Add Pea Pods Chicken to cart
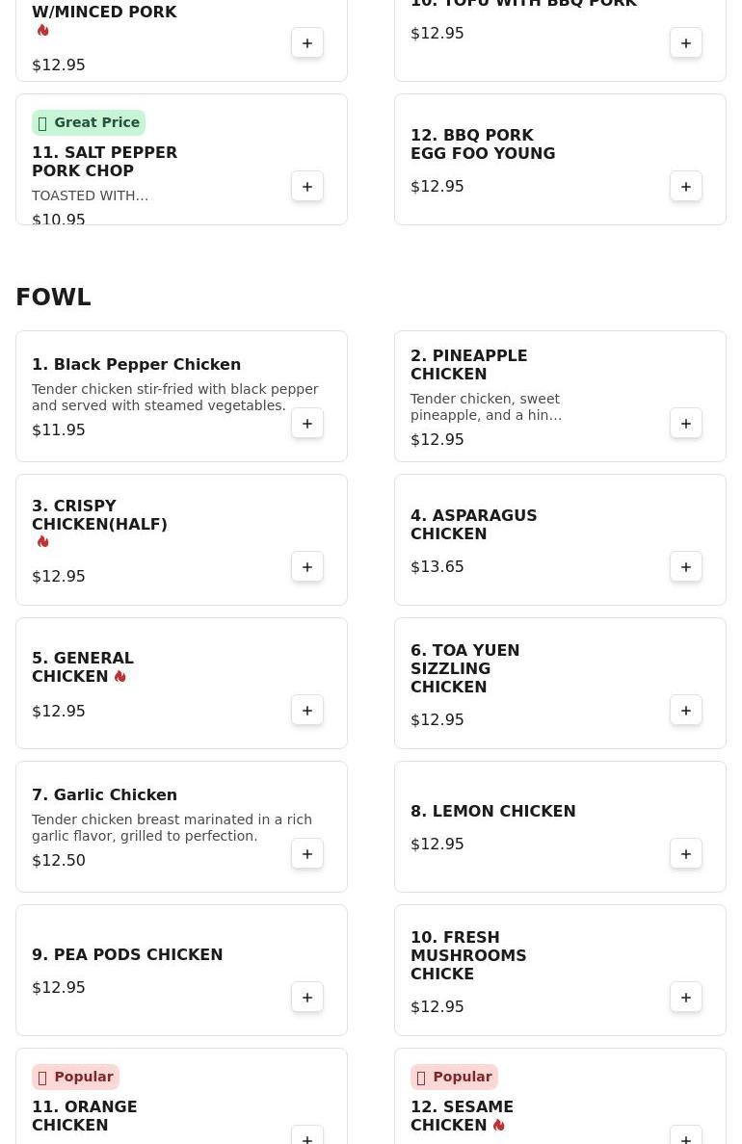The width and height of the screenshot is (742, 1144). pos(307,998)
